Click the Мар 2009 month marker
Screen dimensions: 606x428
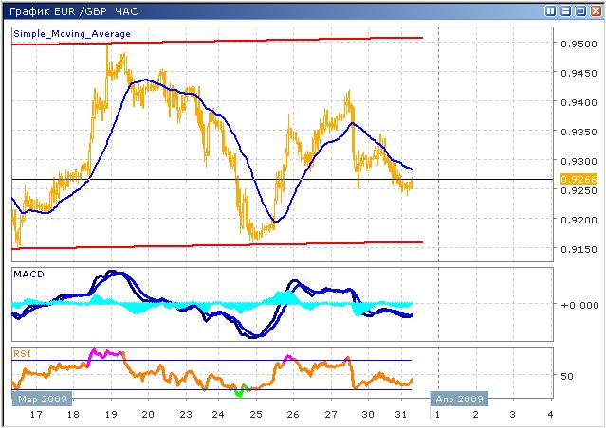[39, 399]
